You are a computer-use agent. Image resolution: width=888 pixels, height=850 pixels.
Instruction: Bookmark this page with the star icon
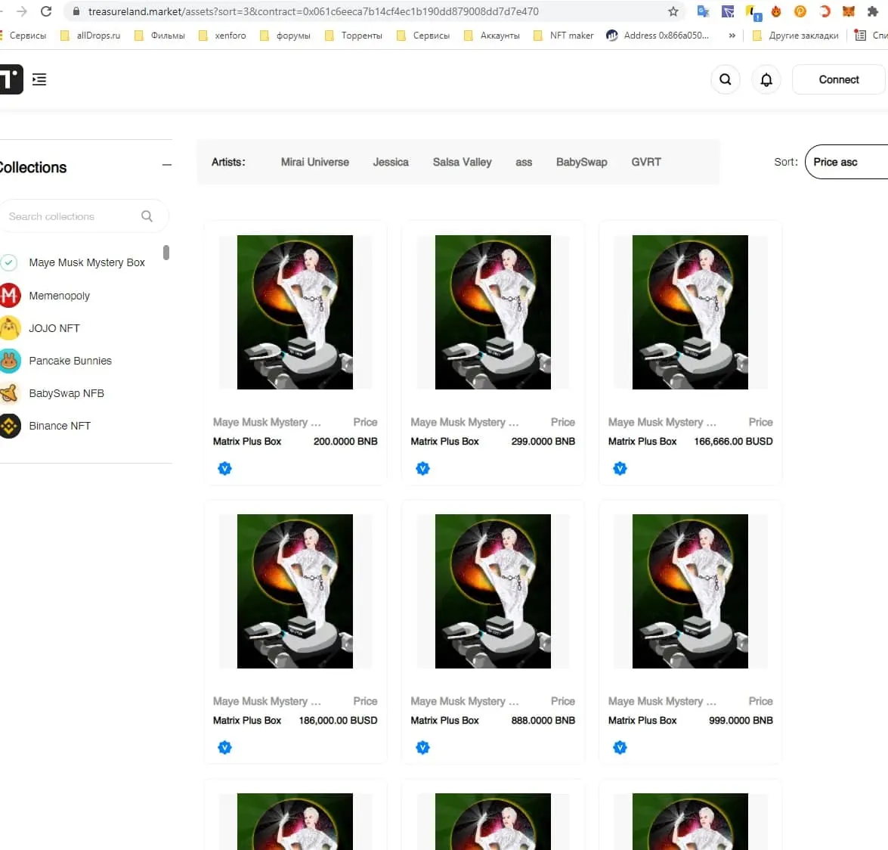673,11
